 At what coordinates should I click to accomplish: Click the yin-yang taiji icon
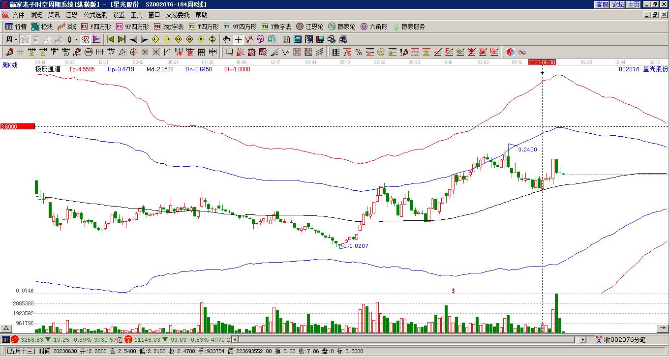[x=511, y=52]
